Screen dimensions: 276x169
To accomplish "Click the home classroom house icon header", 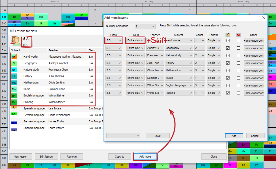I will (x=228, y=35).
